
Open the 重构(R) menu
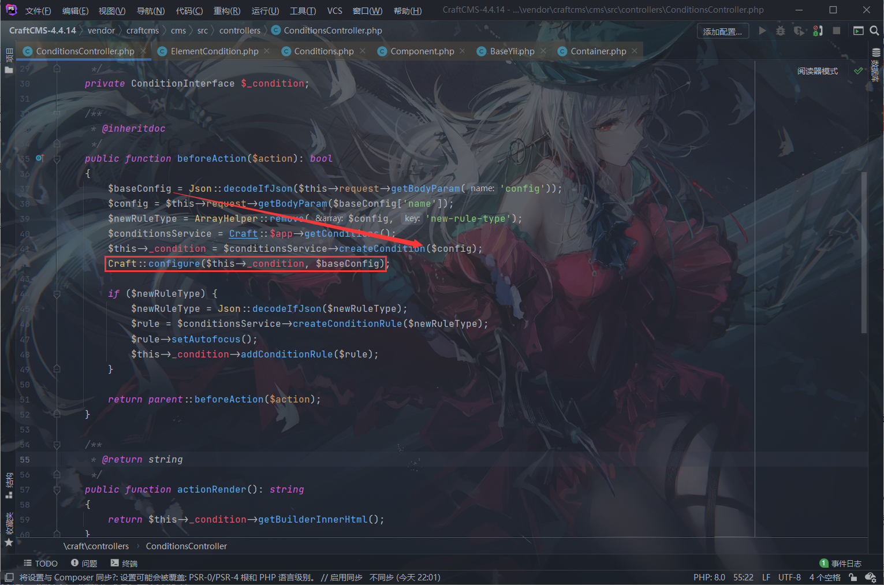coord(227,10)
